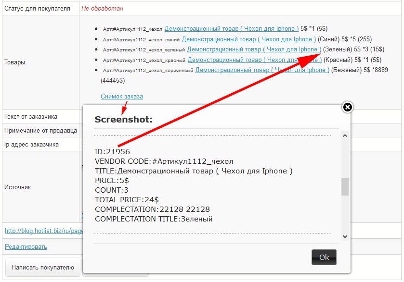Click the popup scrollbar thumb

point(345,187)
